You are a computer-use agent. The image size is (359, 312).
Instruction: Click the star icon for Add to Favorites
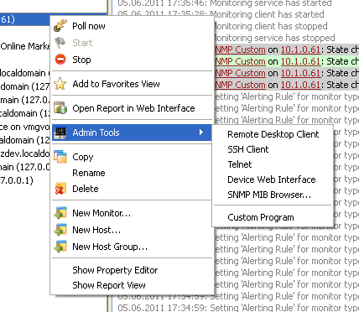[60, 84]
